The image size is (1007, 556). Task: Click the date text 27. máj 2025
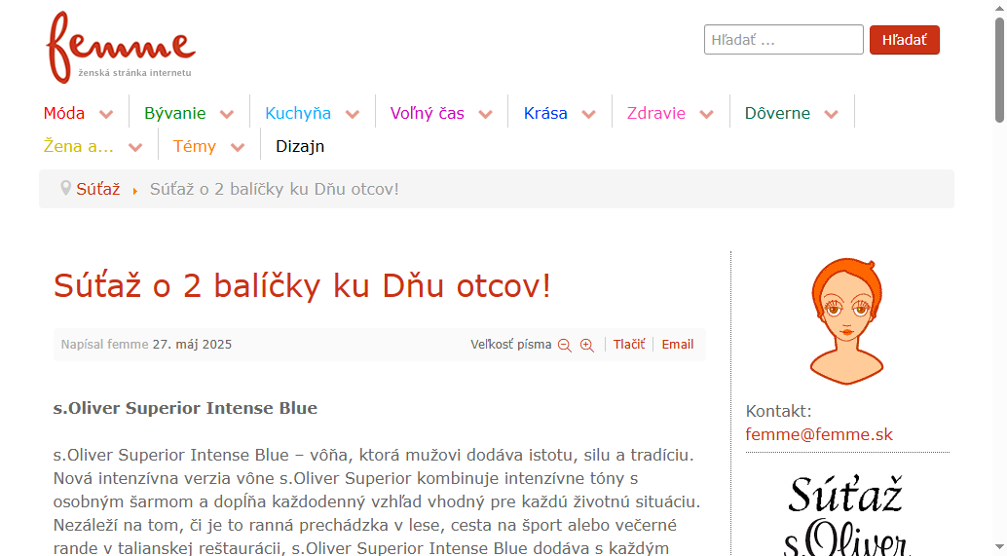192,344
